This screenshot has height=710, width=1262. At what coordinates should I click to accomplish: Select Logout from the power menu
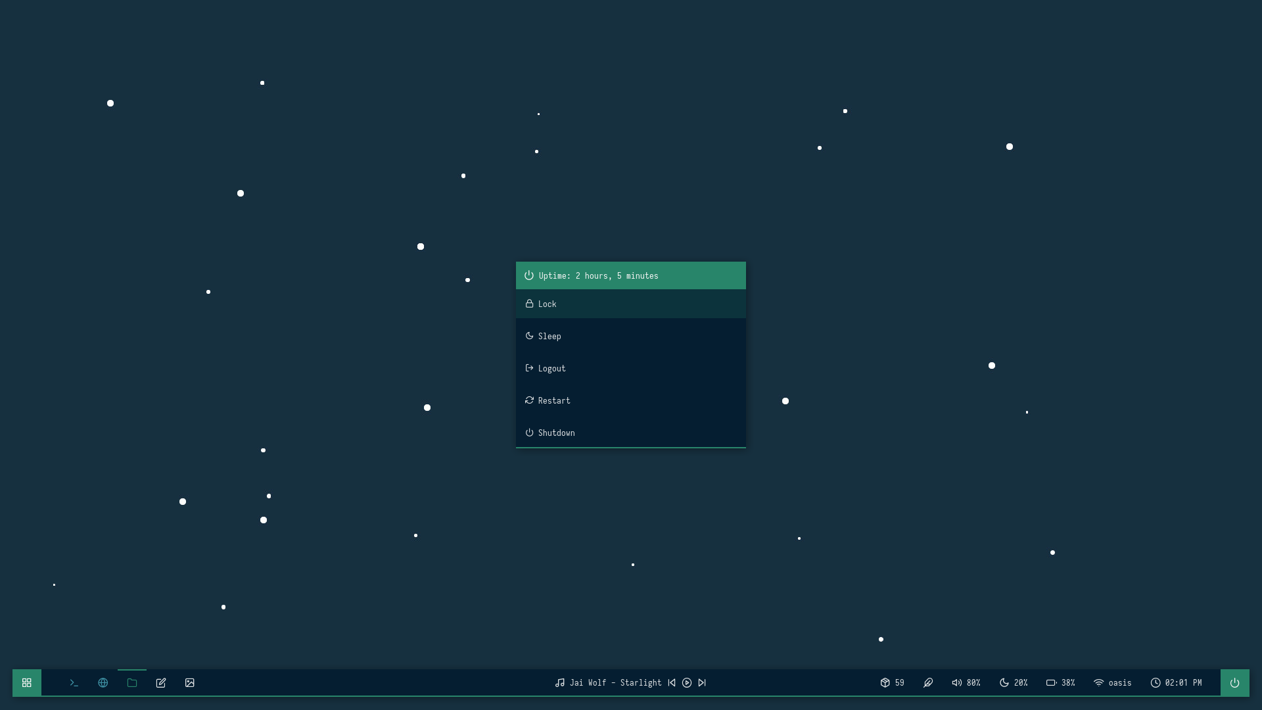[630, 368]
